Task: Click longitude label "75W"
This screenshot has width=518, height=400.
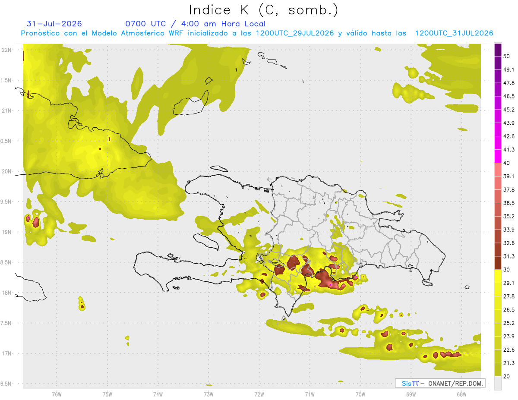Action: [107, 394]
